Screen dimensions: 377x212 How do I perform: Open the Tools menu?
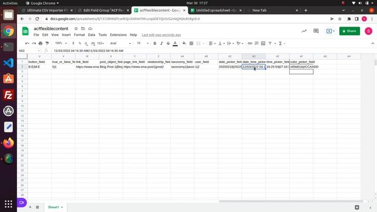(102, 35)
